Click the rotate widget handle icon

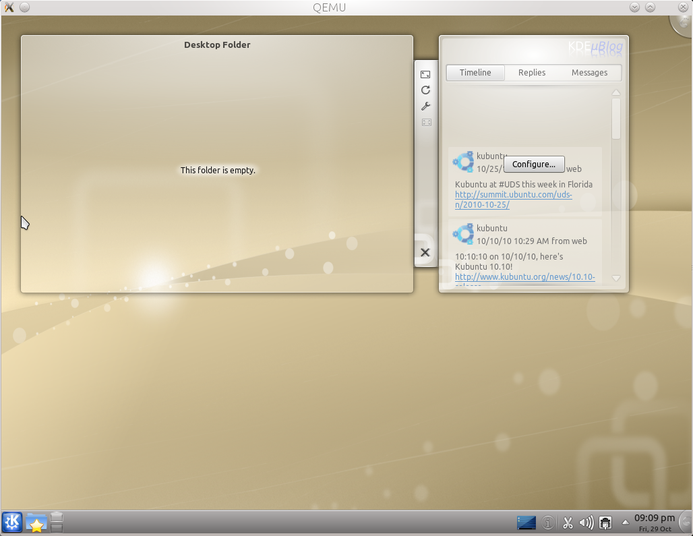[x=425, y=90]
